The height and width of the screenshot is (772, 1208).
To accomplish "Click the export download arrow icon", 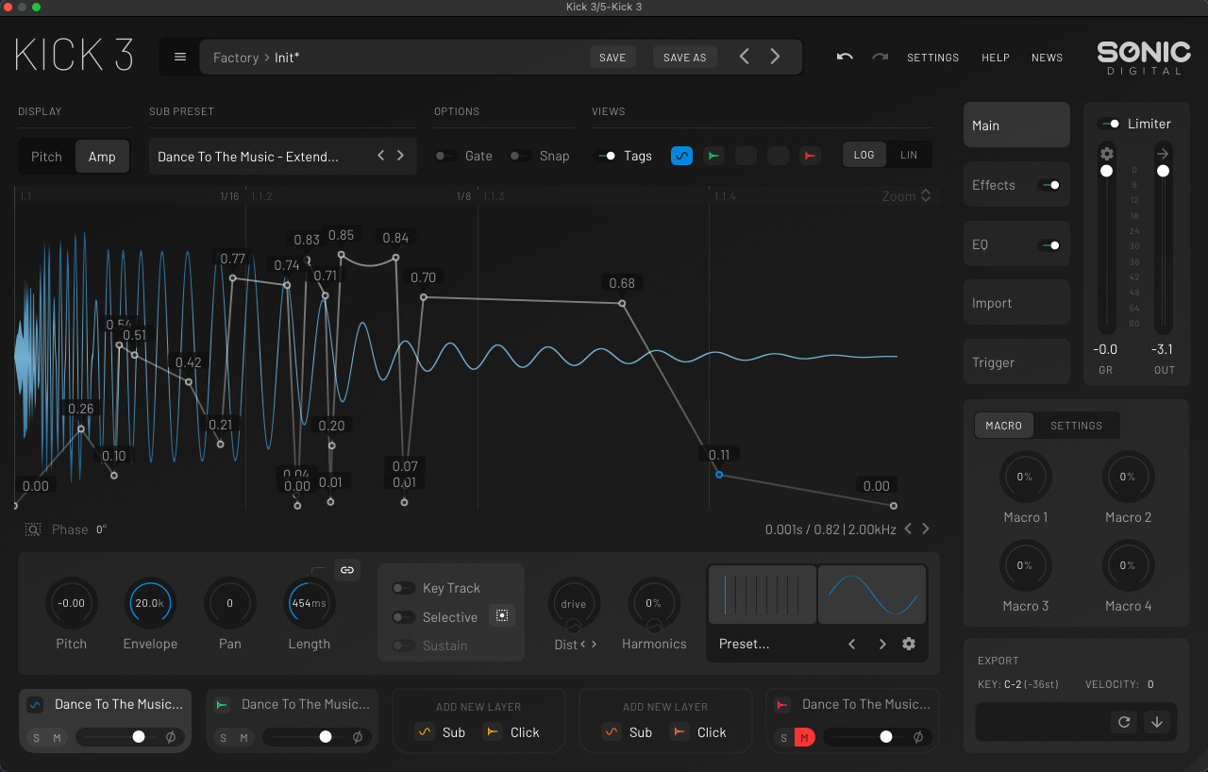I will [1156, 722].
